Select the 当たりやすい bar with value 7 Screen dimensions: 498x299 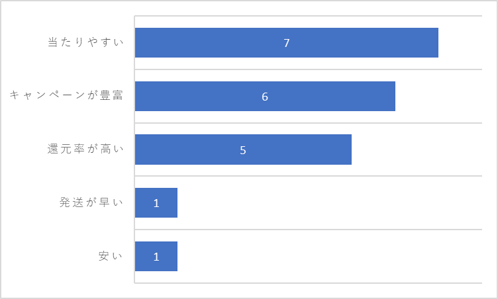(287, 42)
